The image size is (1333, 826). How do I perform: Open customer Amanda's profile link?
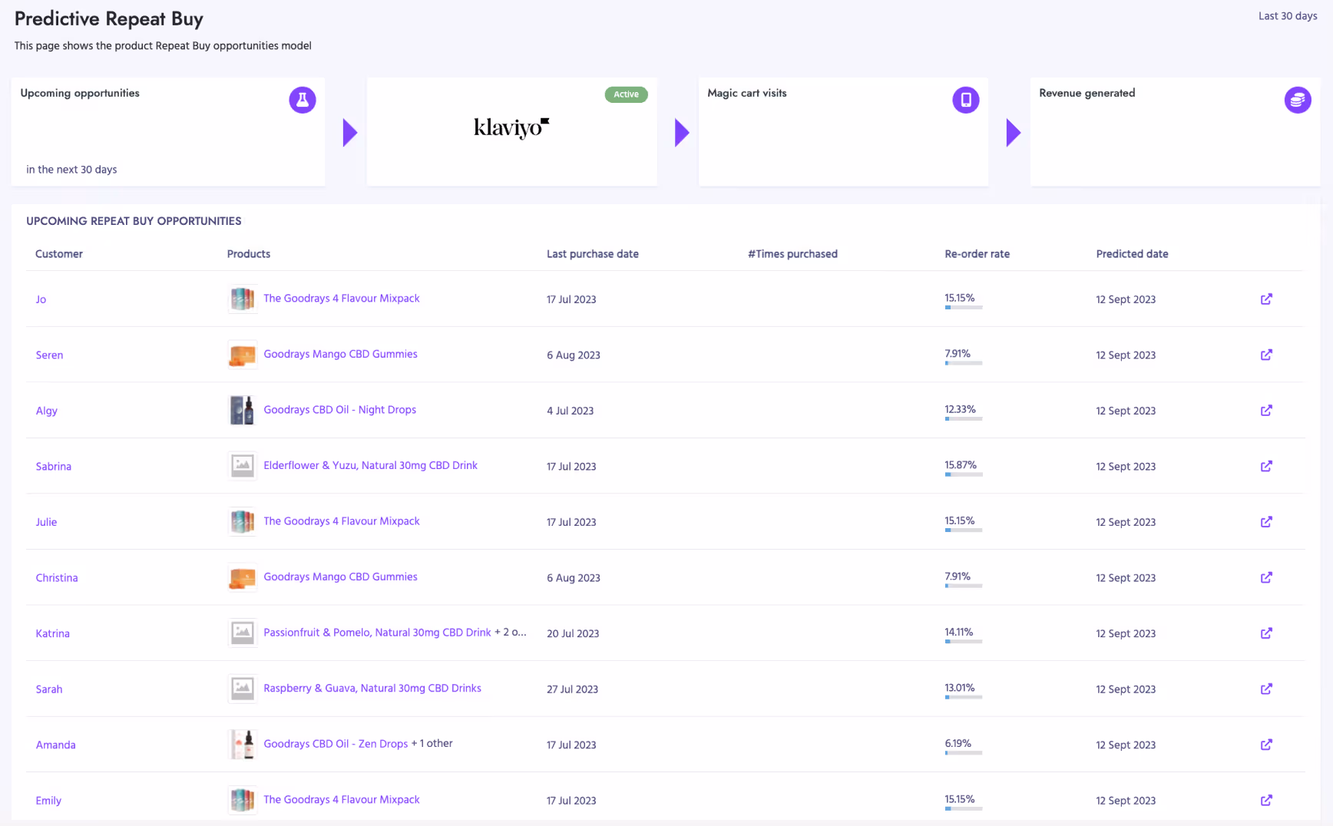55,745
